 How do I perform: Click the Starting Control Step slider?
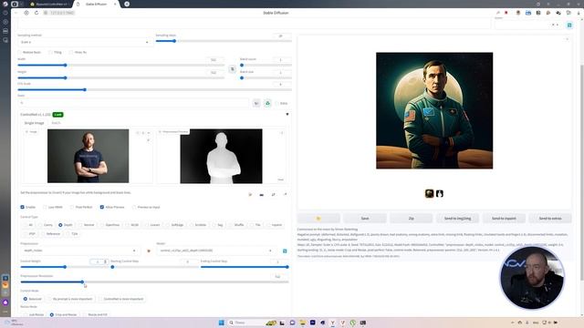coord(154,267)
